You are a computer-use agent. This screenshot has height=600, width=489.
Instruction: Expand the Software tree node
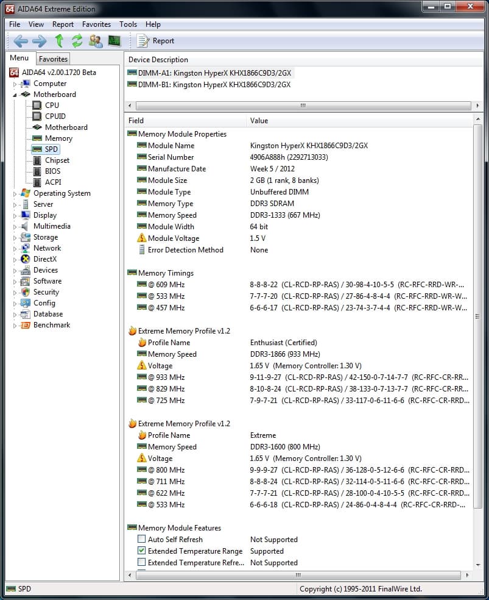(x=15, y=282)
